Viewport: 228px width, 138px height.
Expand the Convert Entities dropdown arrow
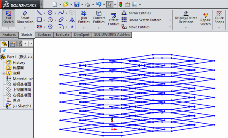click(x=98, y=28)
